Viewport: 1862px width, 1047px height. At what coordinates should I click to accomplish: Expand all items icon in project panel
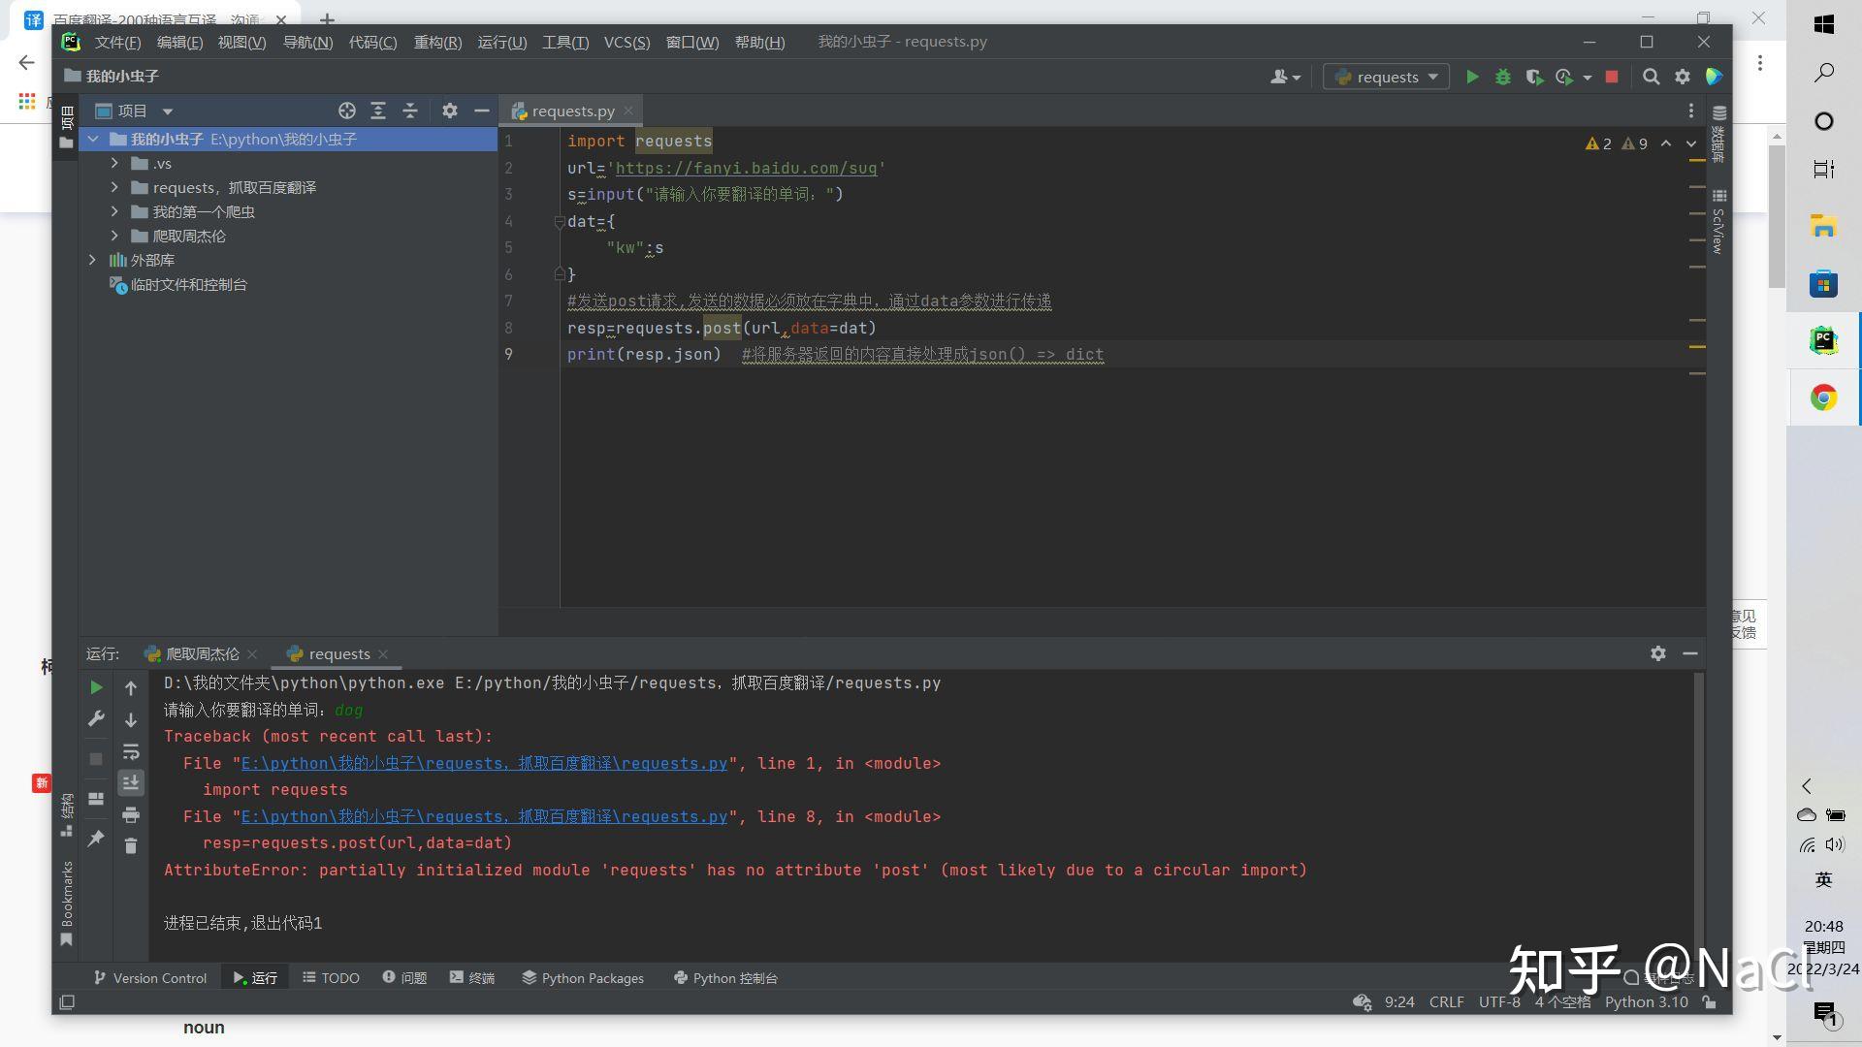378,111
